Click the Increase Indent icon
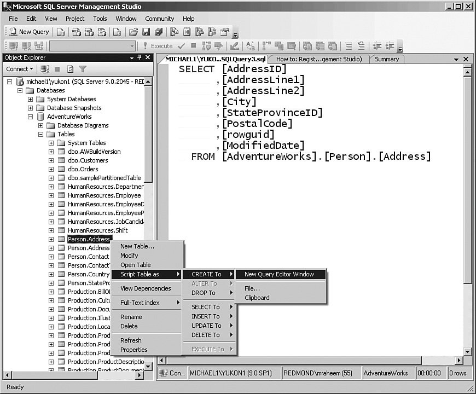This screenshot has height=394, width=476. click(390, 46)
